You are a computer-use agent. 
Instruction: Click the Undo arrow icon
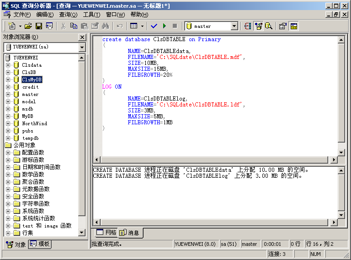pos(120,26)
